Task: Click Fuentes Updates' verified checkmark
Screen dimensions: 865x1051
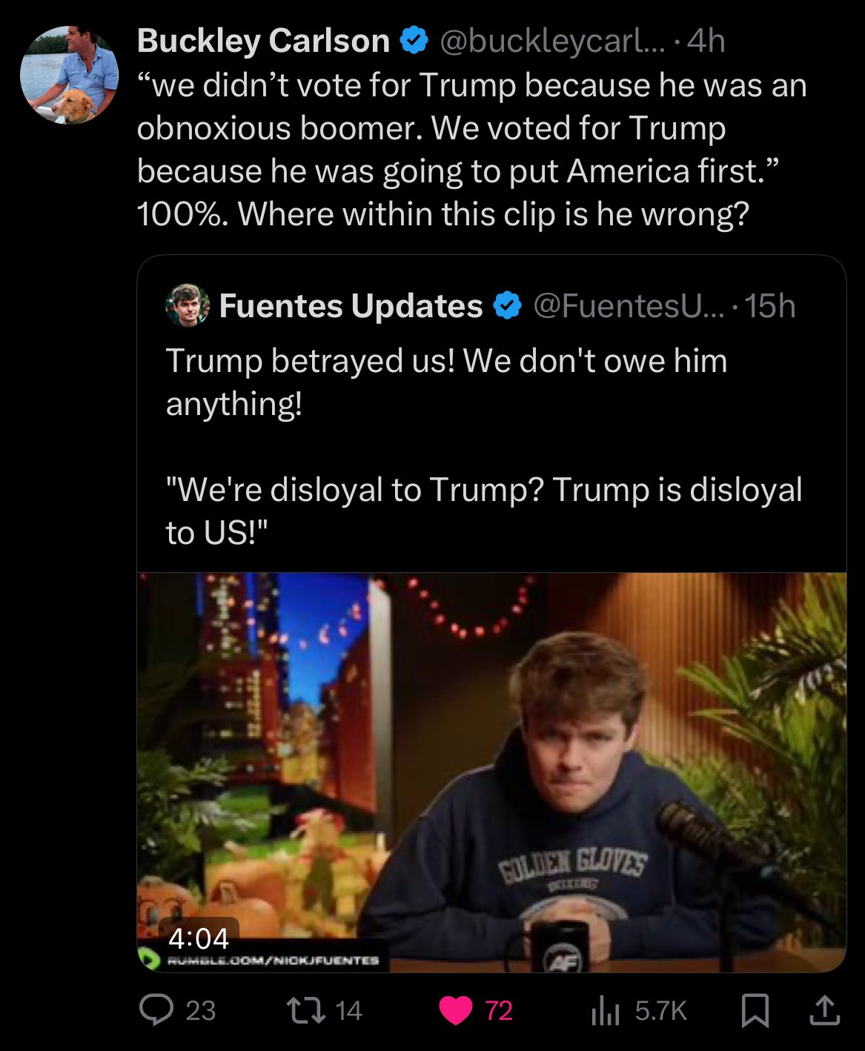Action: tap(506, 304)
